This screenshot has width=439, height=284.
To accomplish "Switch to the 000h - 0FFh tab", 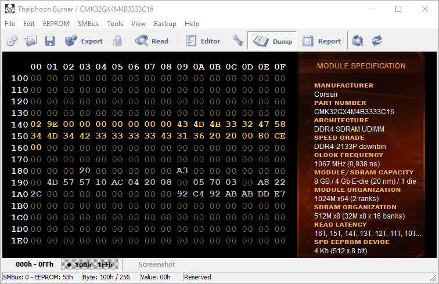I will pos(34,264).
